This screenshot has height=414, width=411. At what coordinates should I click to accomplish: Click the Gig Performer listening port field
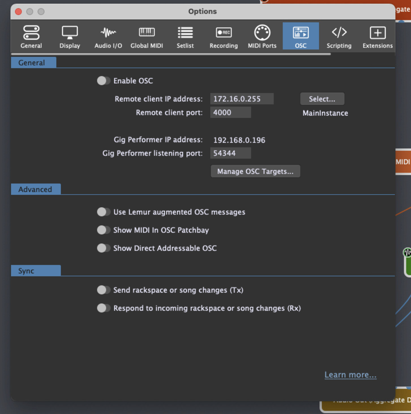point(230,153)
